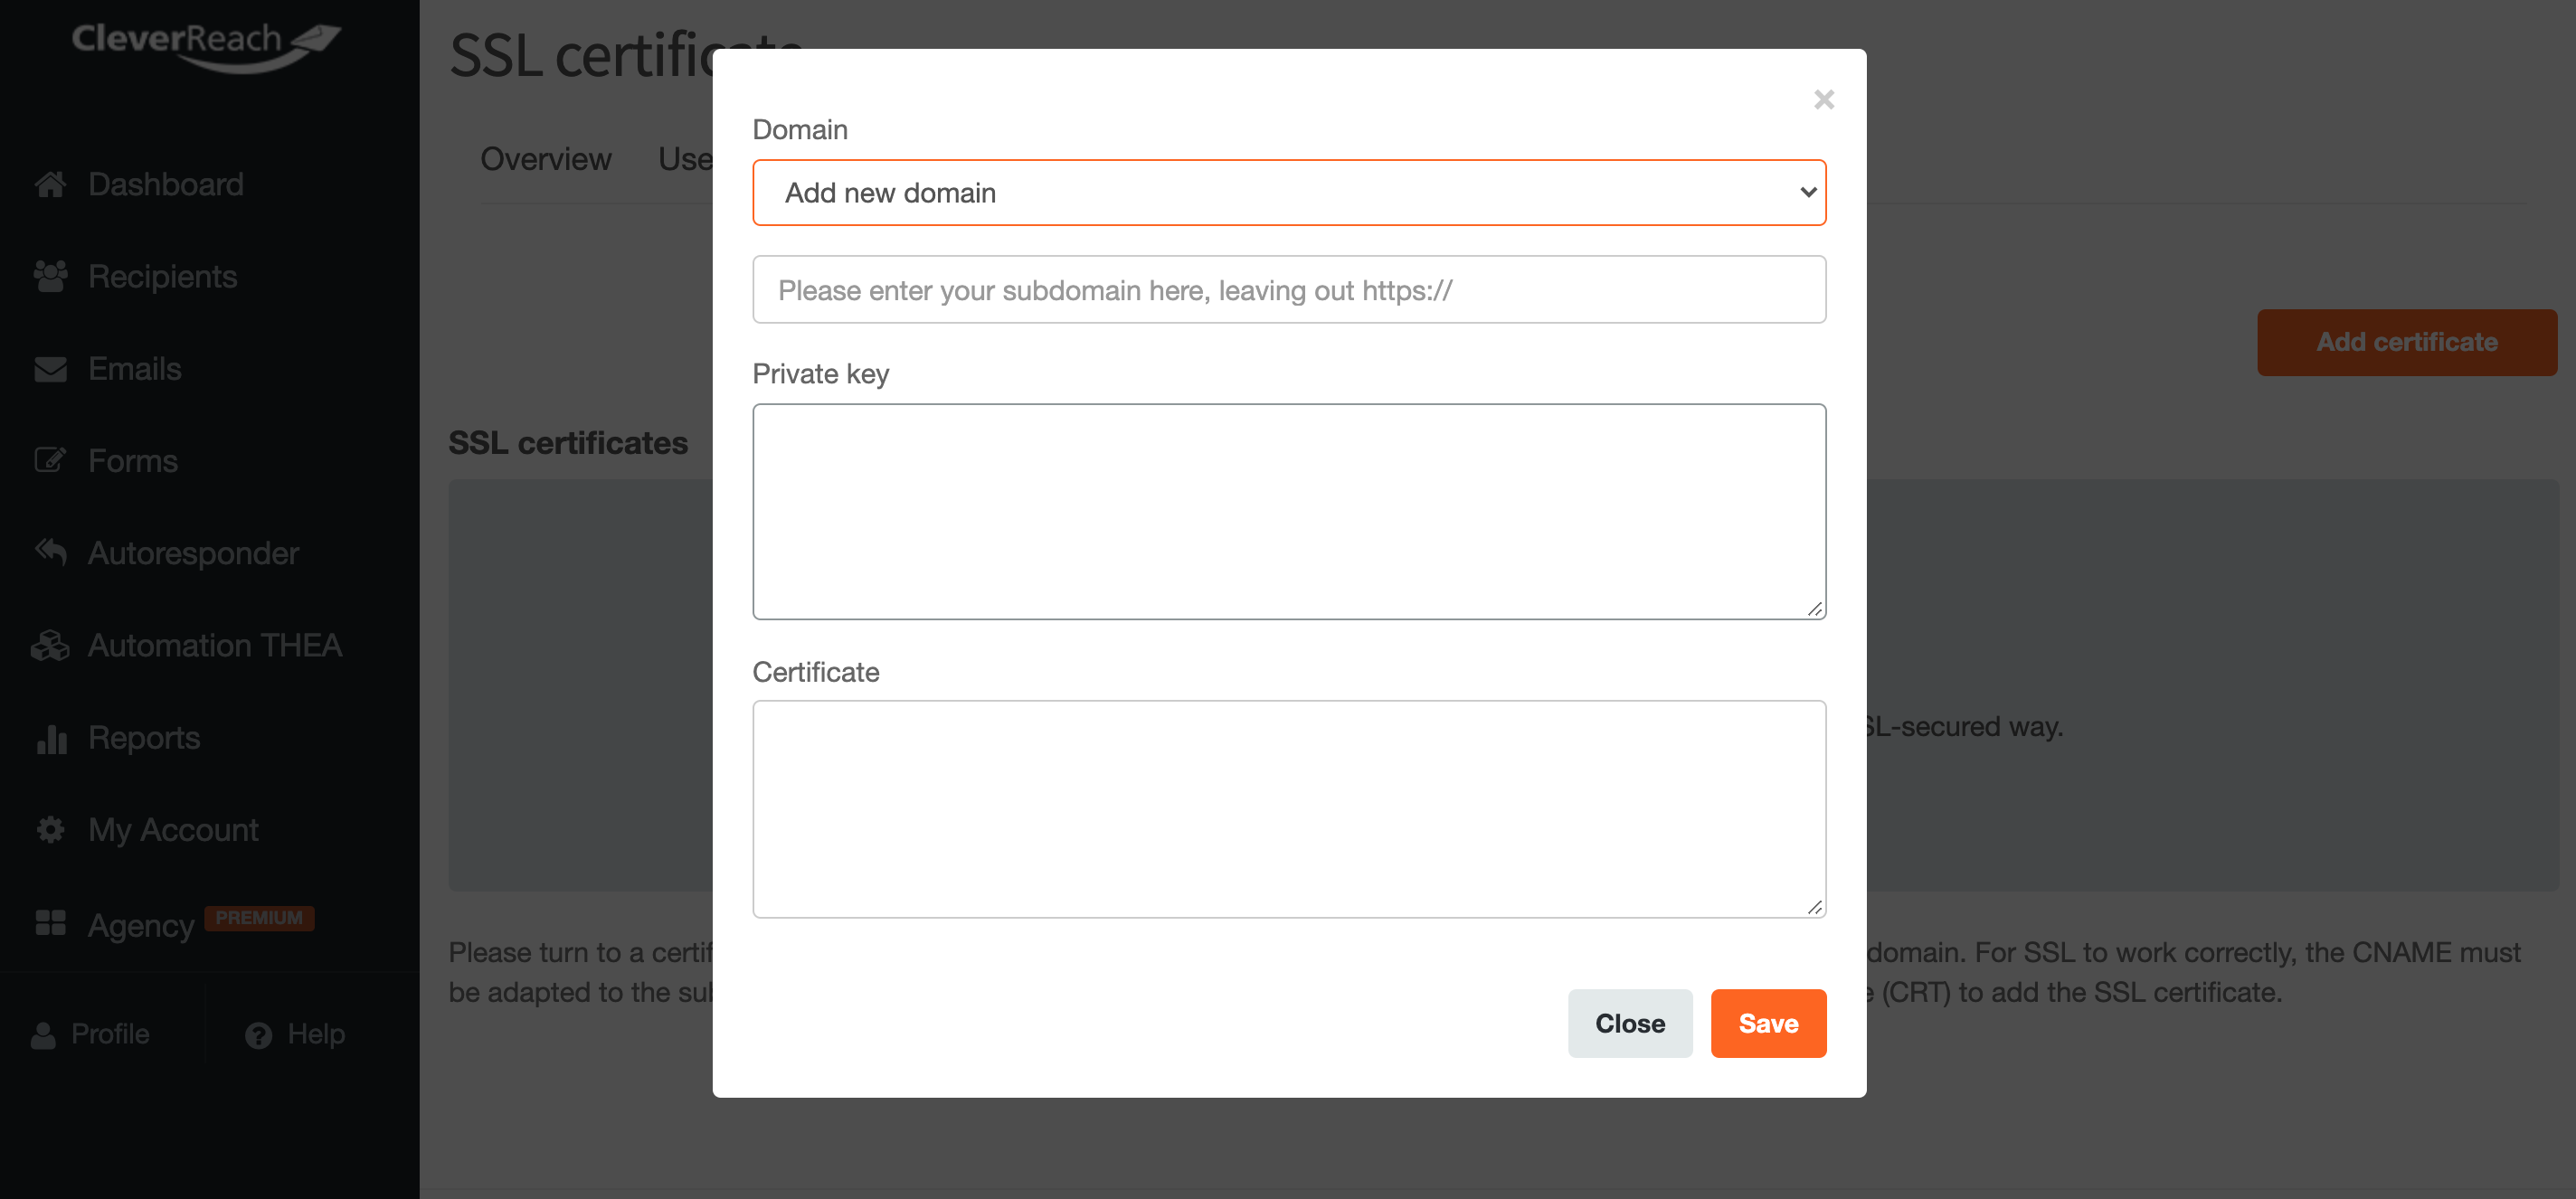Click the Save button

pos(1768,1023)
